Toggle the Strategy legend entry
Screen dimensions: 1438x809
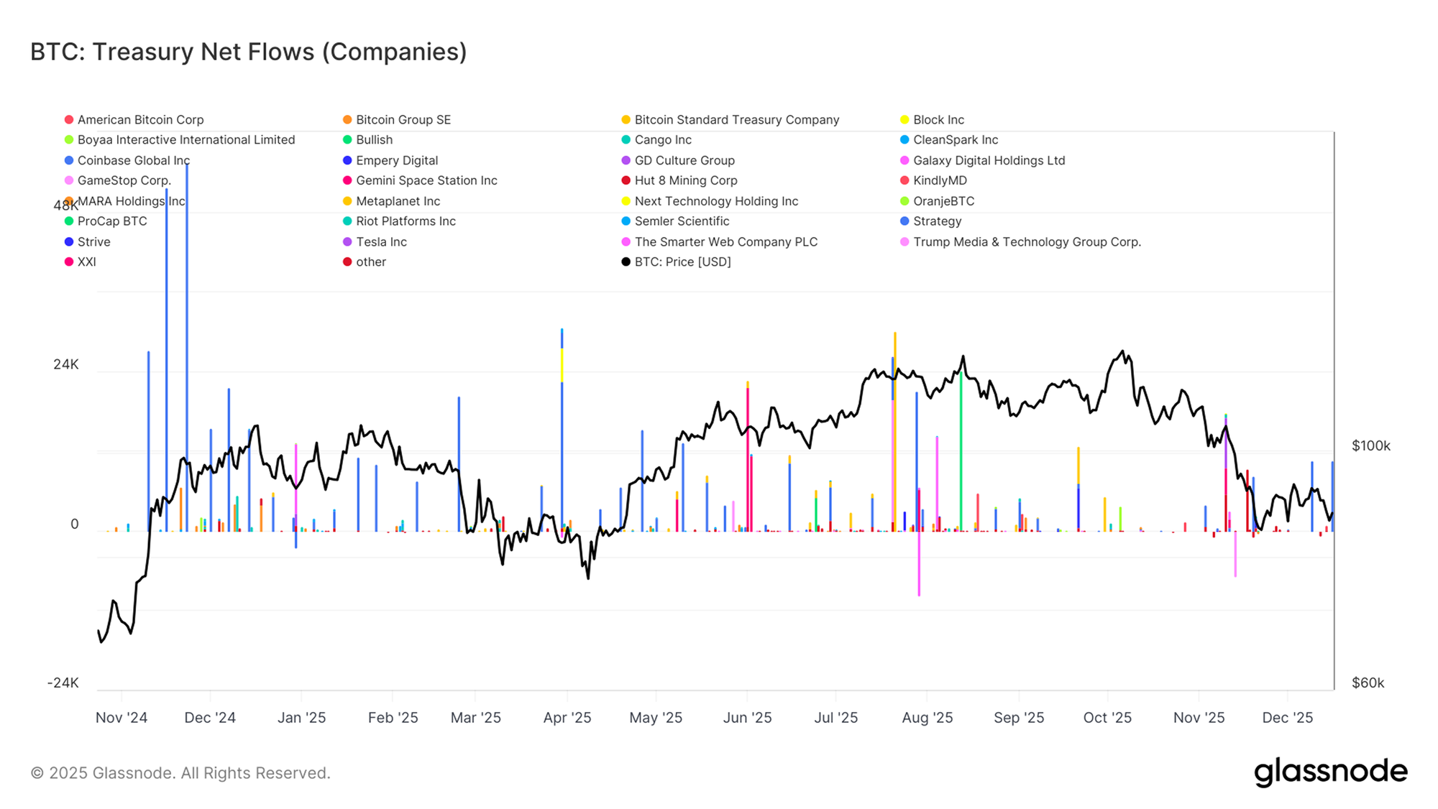pos(937,221)
